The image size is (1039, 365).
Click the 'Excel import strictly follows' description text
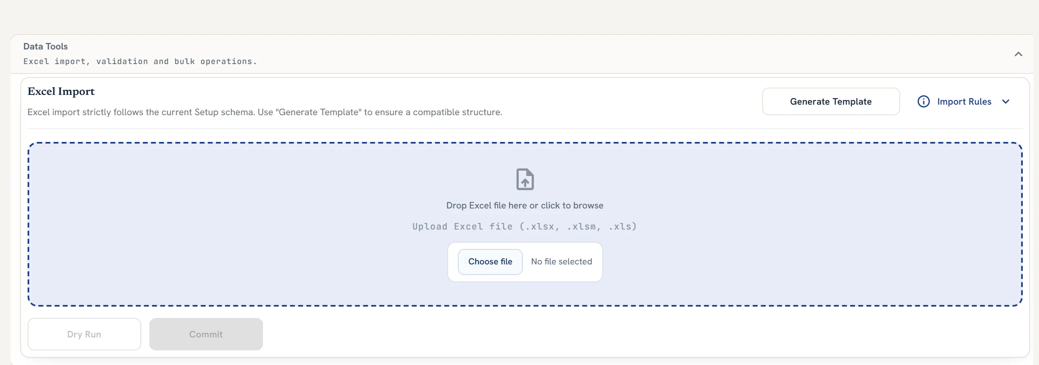pyautogui.click(x=265, y=112)
